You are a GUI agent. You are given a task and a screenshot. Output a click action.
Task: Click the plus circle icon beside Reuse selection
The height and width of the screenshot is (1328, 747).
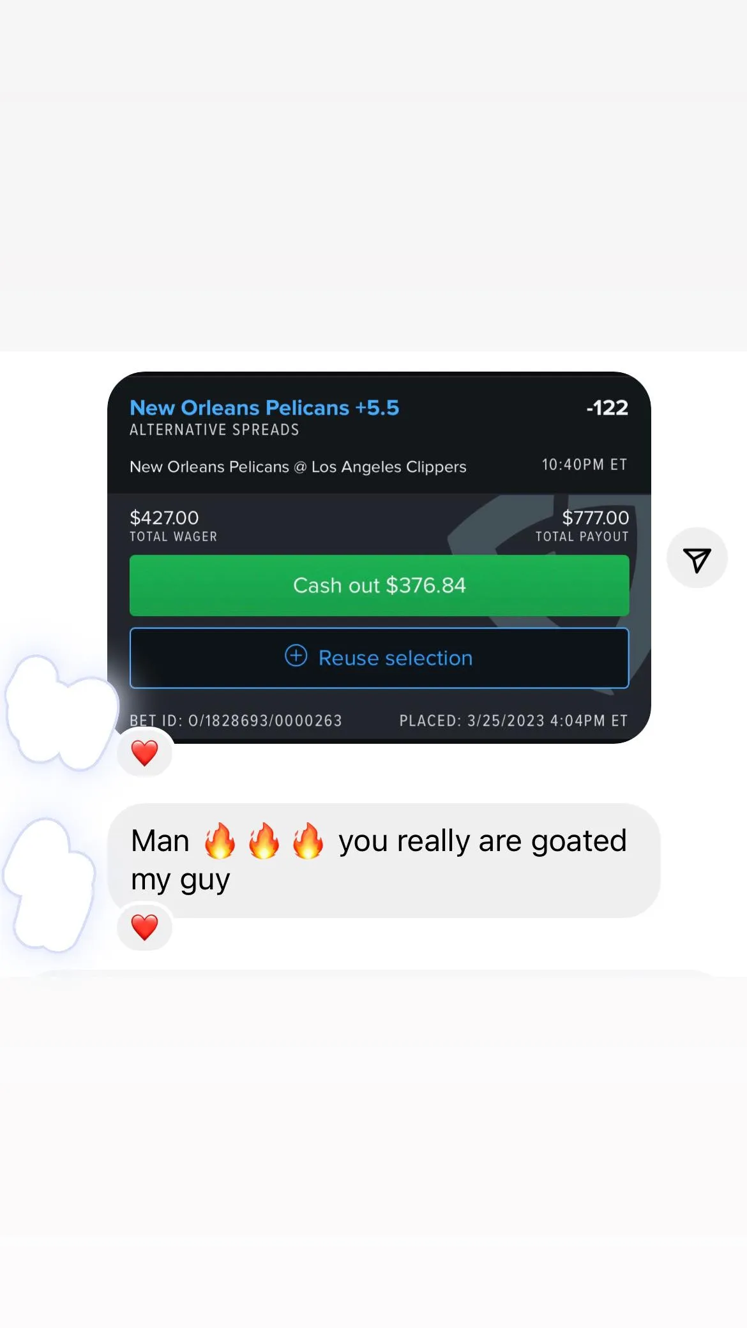click(296, 656)
